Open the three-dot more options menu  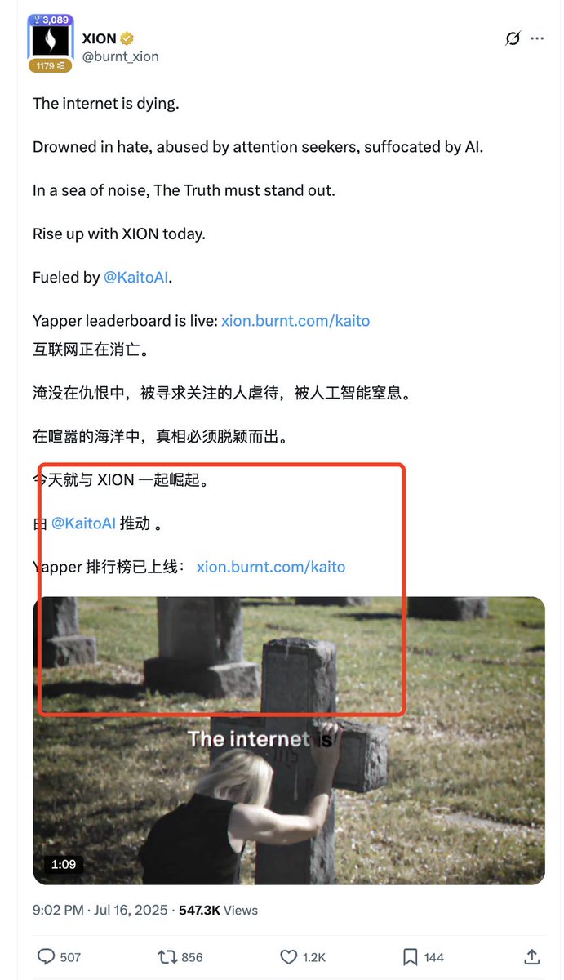(x=536, y=38)
